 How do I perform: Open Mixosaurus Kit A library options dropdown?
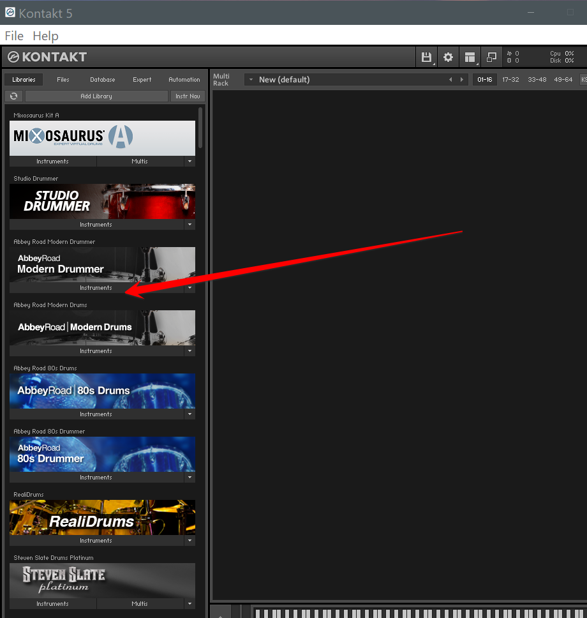pyautogui.click(x=190, y=161)
